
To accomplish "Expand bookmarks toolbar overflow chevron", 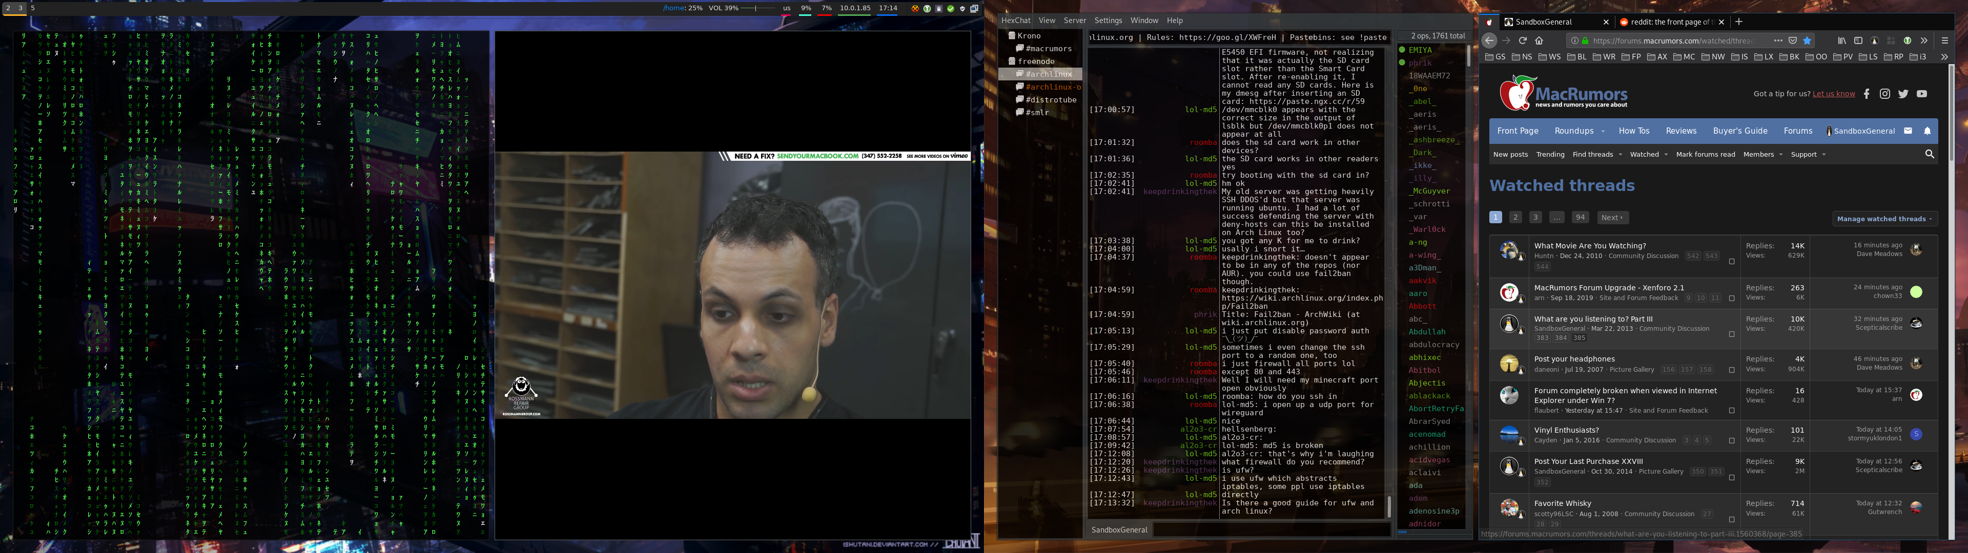I will coord(1944,56).
